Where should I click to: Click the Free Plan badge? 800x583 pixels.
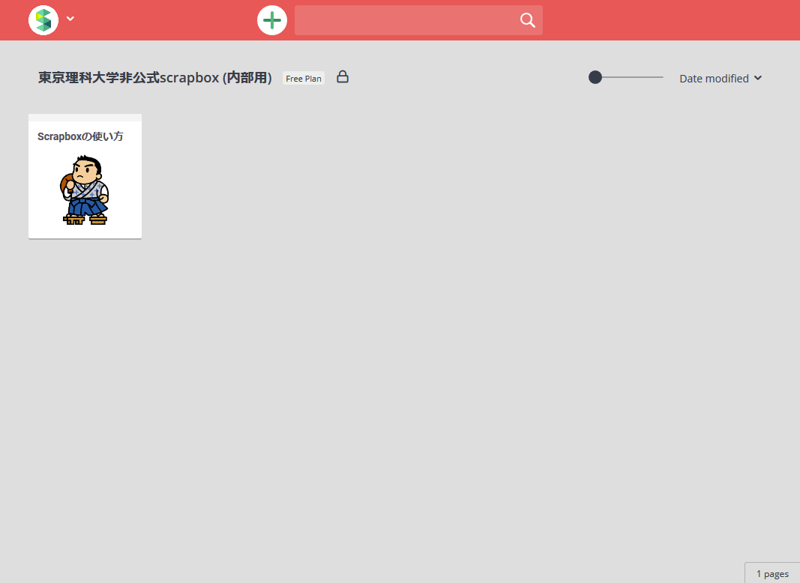[x=304, y=78]
